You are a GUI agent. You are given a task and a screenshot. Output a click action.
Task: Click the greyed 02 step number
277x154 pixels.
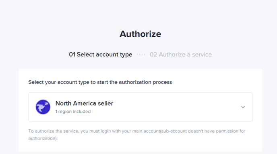coord(153,54)
